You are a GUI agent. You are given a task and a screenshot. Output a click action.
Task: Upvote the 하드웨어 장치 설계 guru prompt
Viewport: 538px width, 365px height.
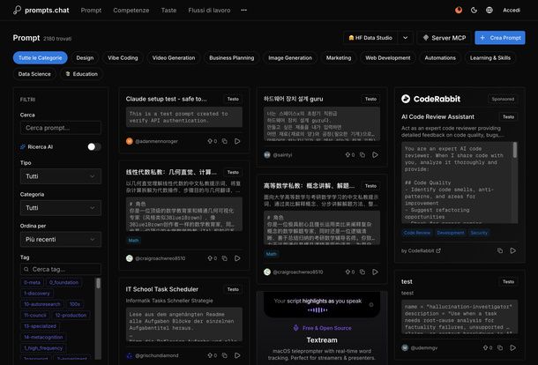(x=350, y=154)
